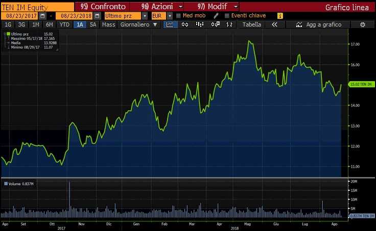Click the 0.837M TEN IM volume tag
This screenshot has height=231, width=376.
[x=361, y=216]
